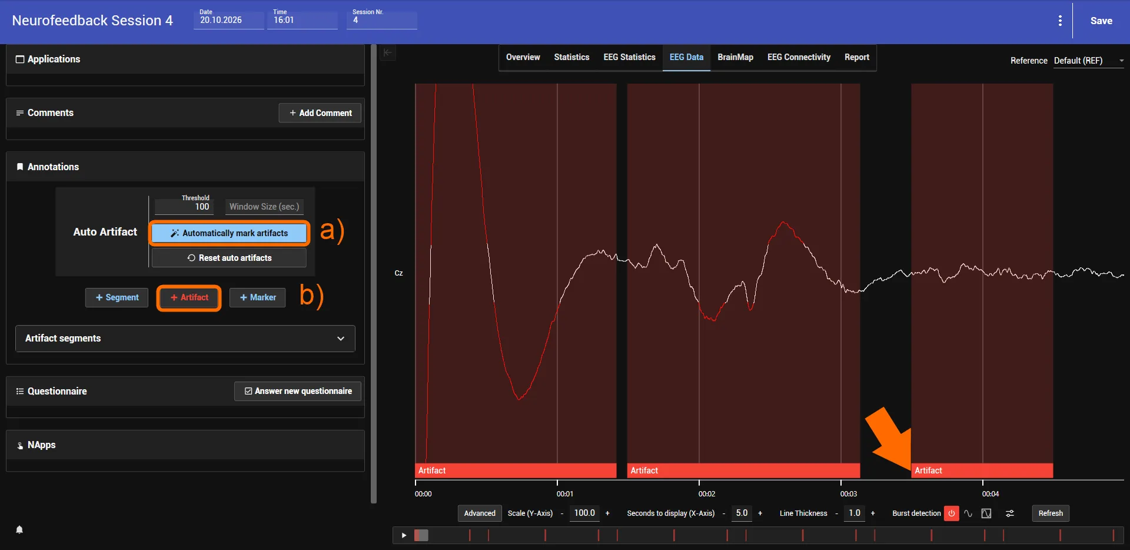1130x550 pixels.
Task: Open the Reference Default (REF) dropdown
Action: coord(1089,61)
